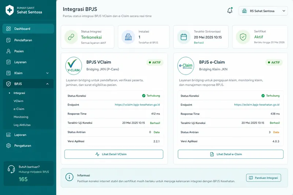The height and width of the screenshot is (195, 293).
Task: Click the helpdesk headset icon
Action: tap(11, 169)
